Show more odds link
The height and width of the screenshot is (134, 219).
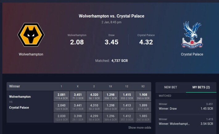[139, 128]
